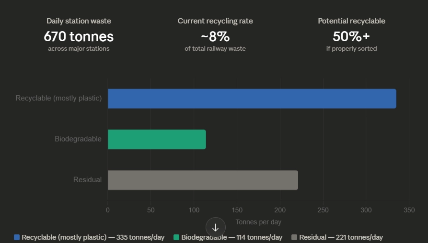The height and width of the screenshot is (243, 428).
Task: Click the 'Daily station waste' heading
Action: click(79, 21)
